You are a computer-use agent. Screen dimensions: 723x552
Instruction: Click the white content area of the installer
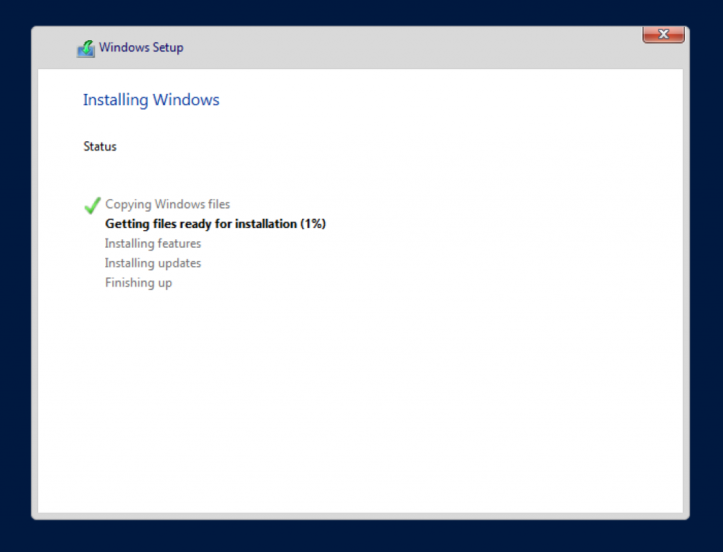coord(361,388)
